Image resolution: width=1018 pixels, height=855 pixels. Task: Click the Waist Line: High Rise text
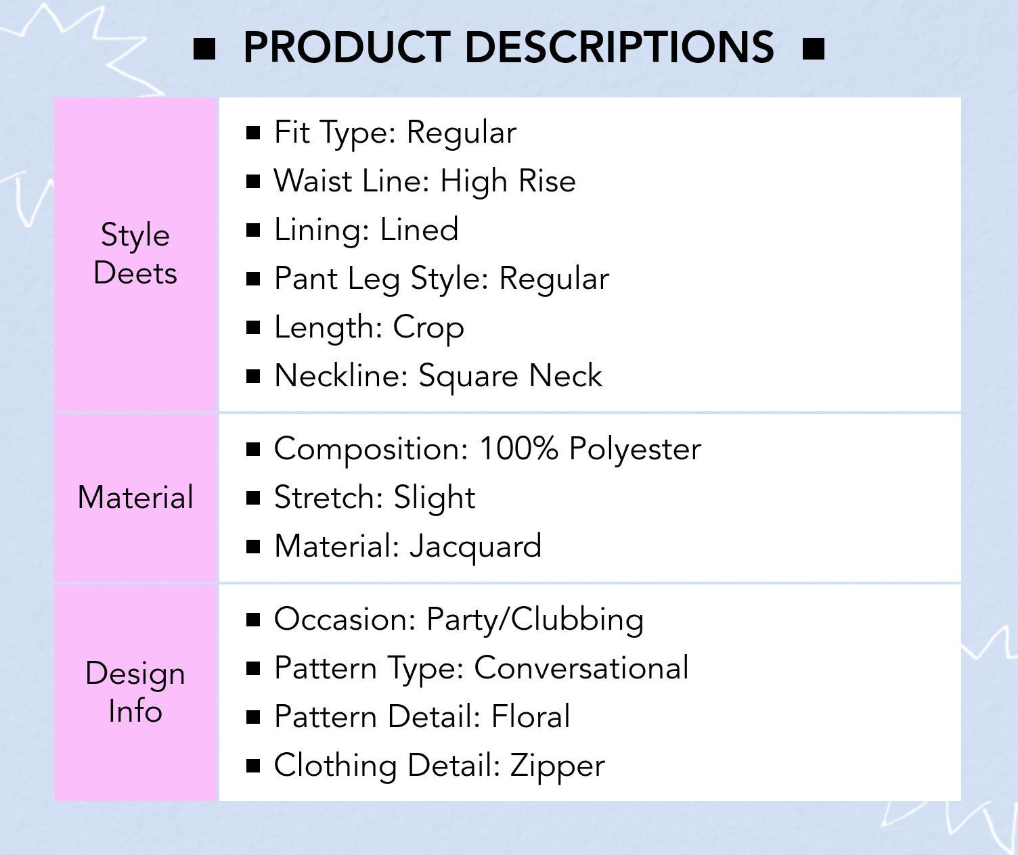[424, 181]
